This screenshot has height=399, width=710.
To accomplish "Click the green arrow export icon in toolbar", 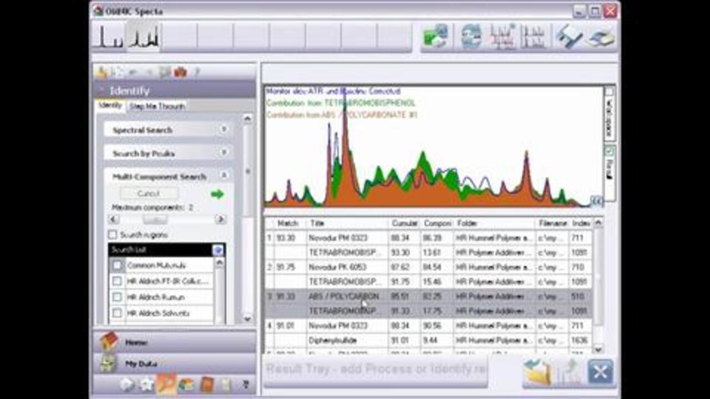I will (436, 38).
